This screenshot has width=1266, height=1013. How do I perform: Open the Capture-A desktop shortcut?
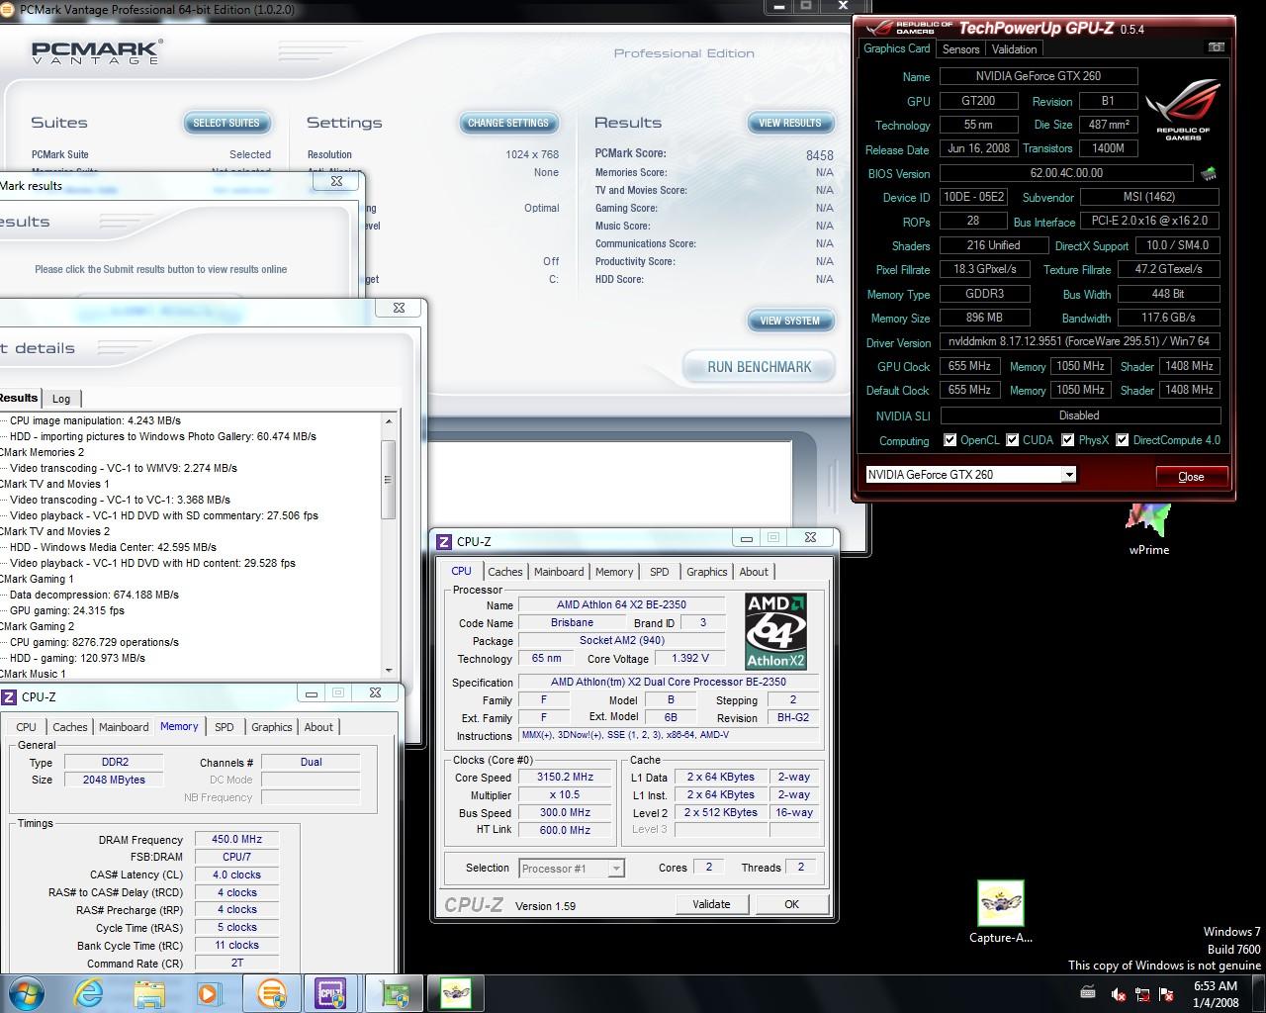[x=1001, y=912]
